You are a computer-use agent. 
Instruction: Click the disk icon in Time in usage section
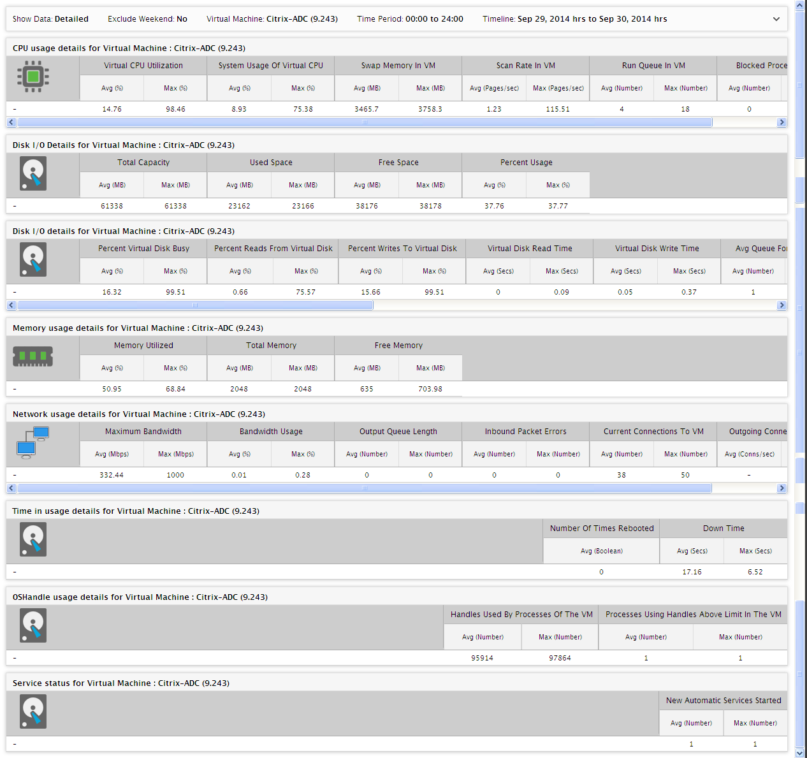tap(33, 540)
